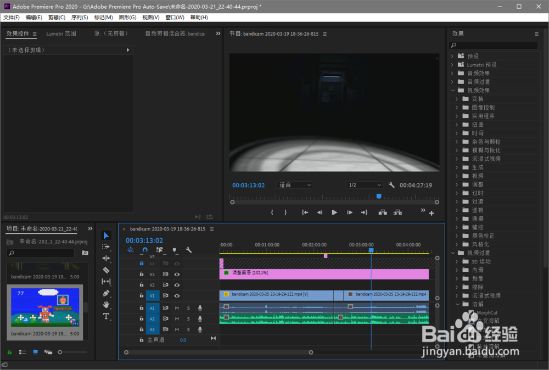Viewport: 549px width, 370px height.
Task: Open new bin from search folder icon
Action: click(85, 253)
